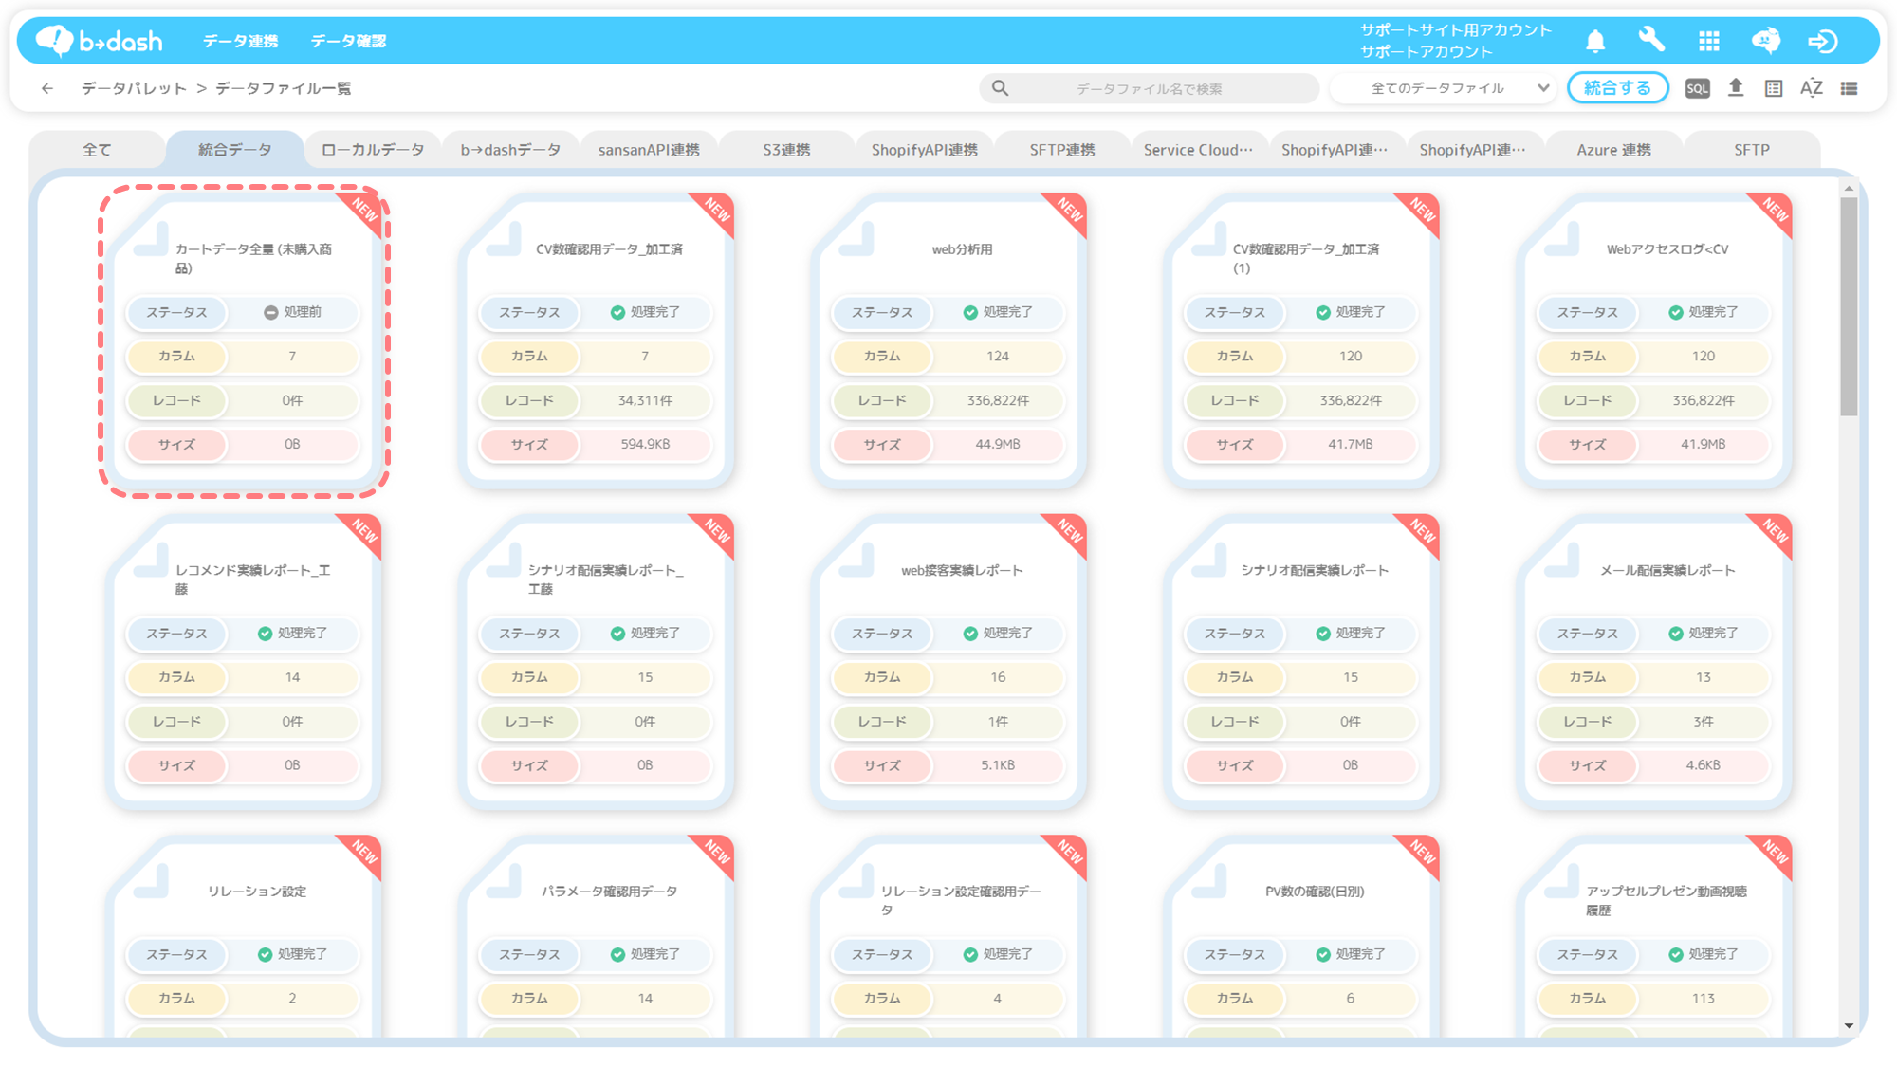Sort files with the AZ icon

[x=1812, y=88]
